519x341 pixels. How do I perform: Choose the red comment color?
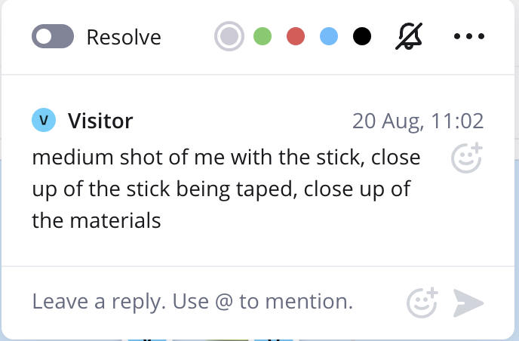(x=296, y=36)
